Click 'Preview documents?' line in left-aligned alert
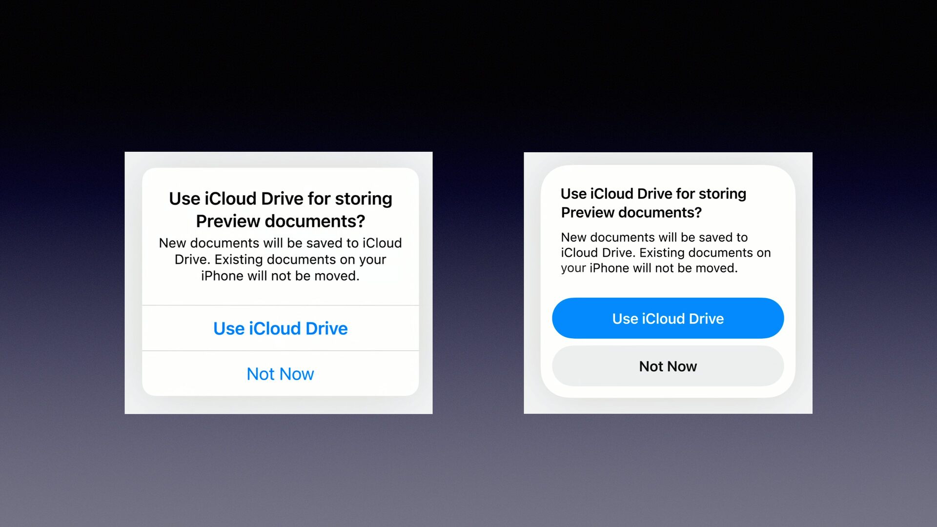 631,213
